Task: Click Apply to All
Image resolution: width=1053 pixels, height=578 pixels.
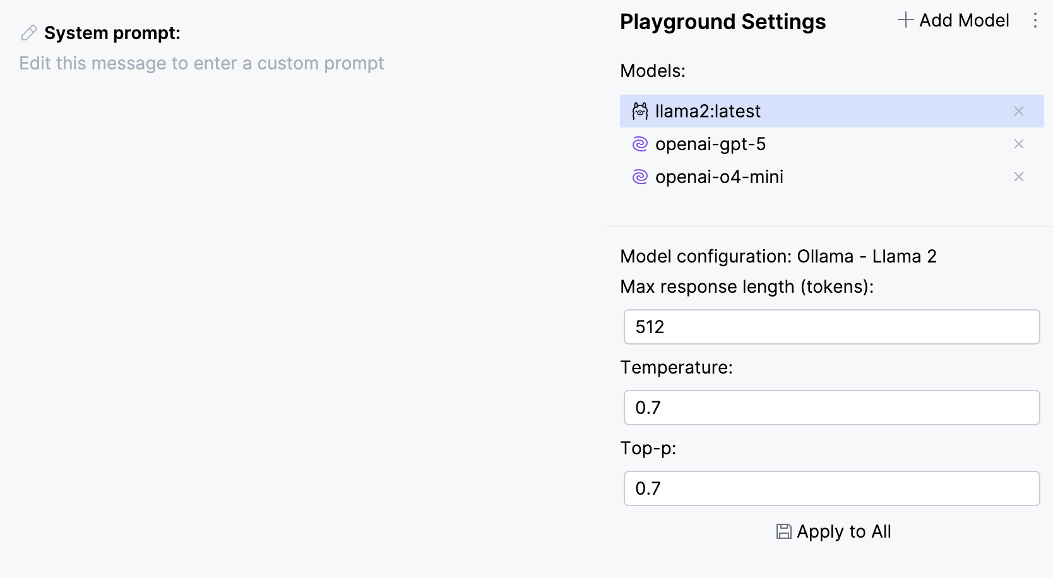Action: pos(843,531)
